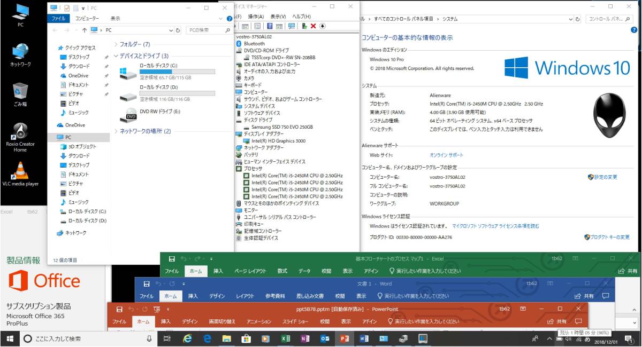Click the システム breadcrumb in Control Panel address

pos(450,19)
